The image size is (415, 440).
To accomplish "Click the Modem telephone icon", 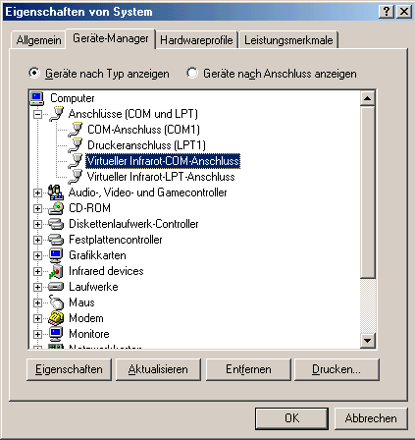I will point(56,318).
